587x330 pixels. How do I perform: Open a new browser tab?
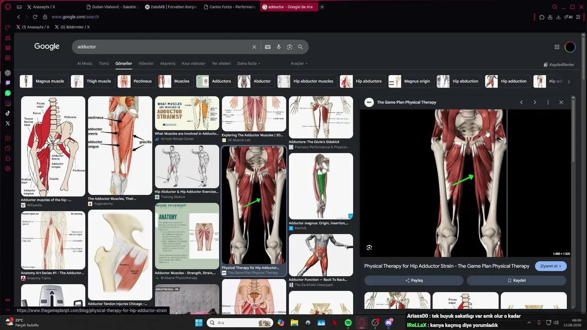(322, 7)
